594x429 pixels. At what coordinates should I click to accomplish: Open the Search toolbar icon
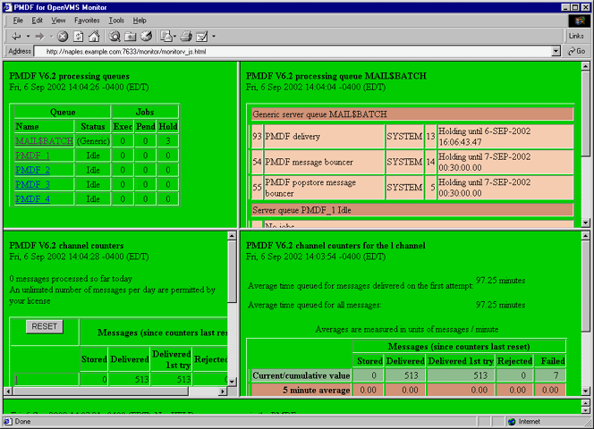[115, 37]
